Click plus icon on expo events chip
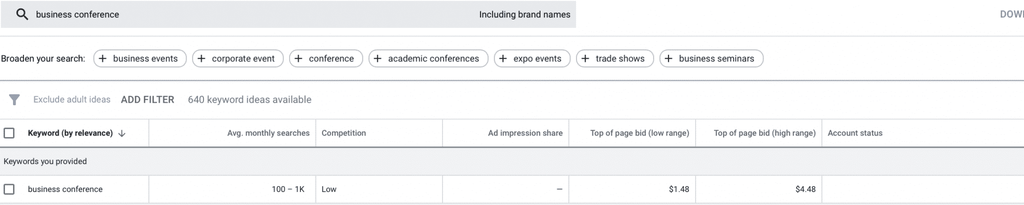 (503, 58)
